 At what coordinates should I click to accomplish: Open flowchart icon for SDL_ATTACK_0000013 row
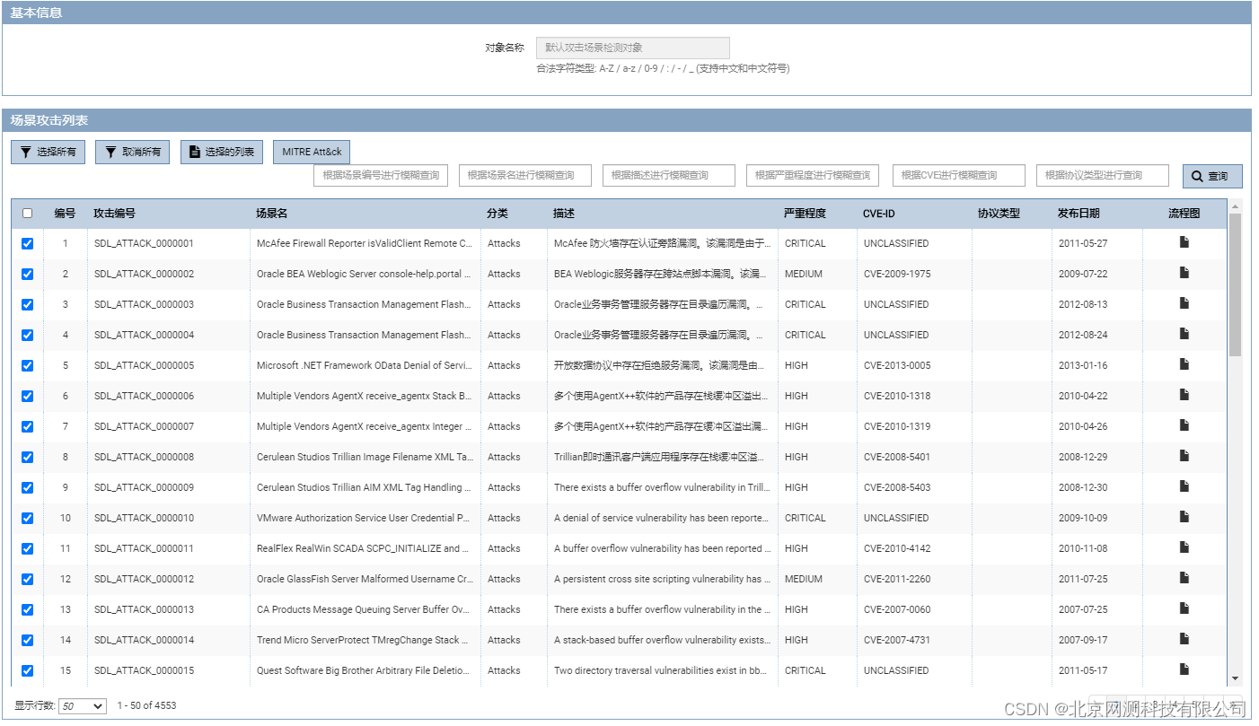point(1184,608)
